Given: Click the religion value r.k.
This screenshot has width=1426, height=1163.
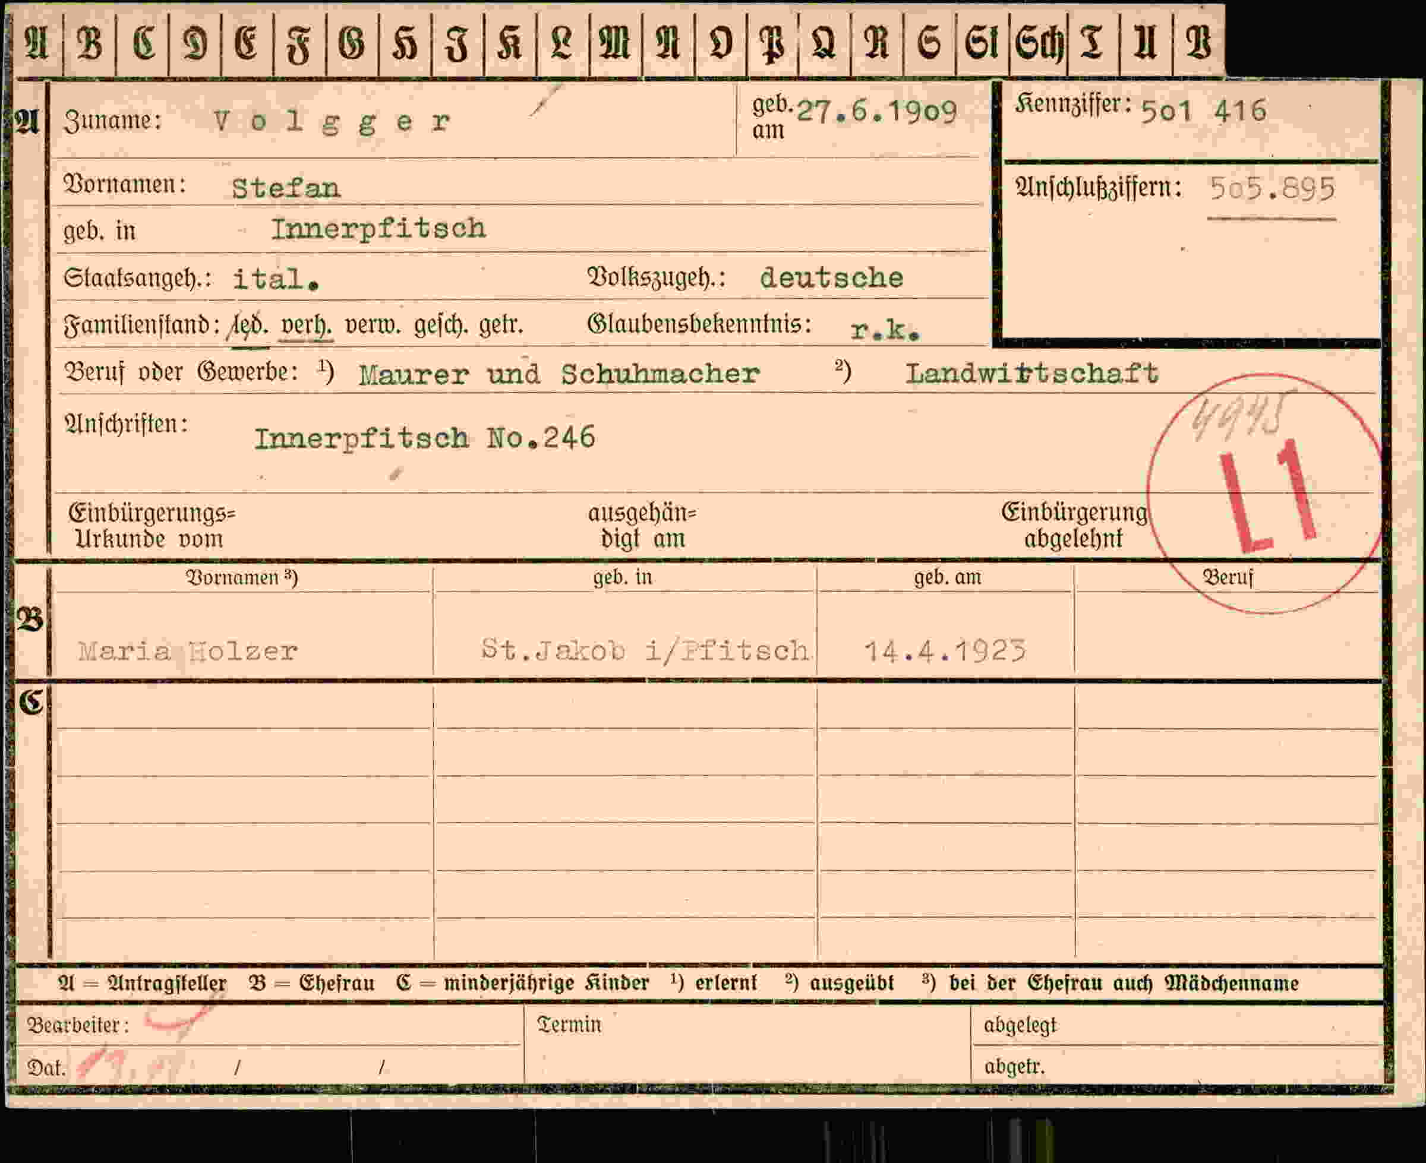Looking at the screenshot, I should [885, 329].
